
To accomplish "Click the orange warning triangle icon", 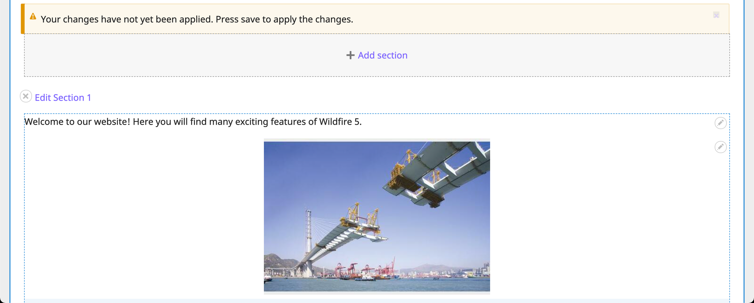I will coord(33,16).
